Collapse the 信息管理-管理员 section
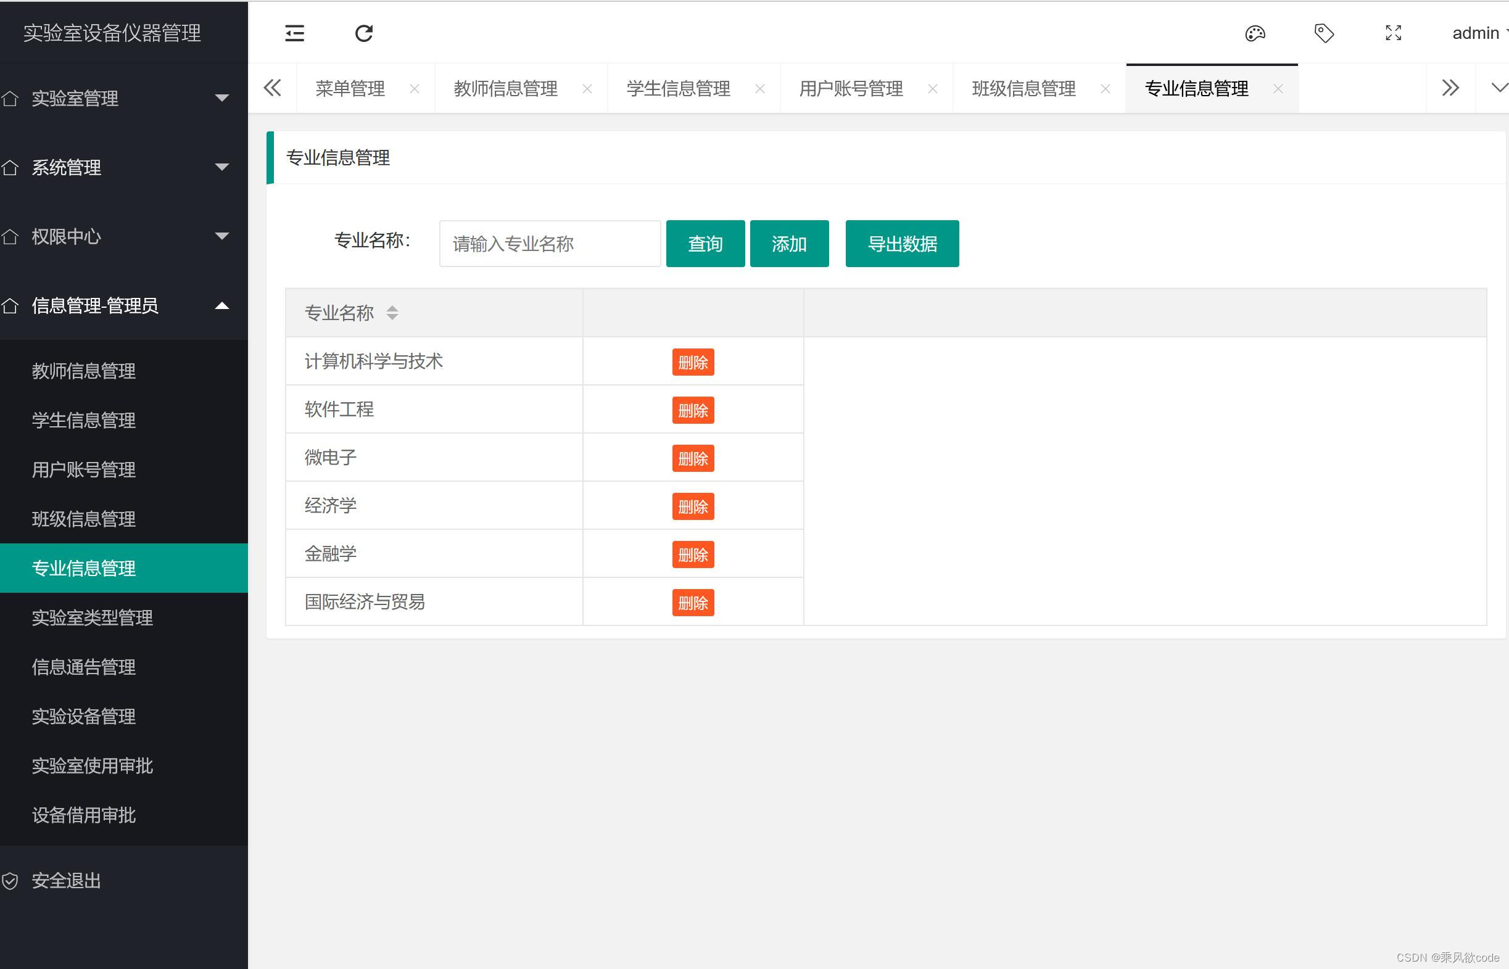 (x=221, y=306)
